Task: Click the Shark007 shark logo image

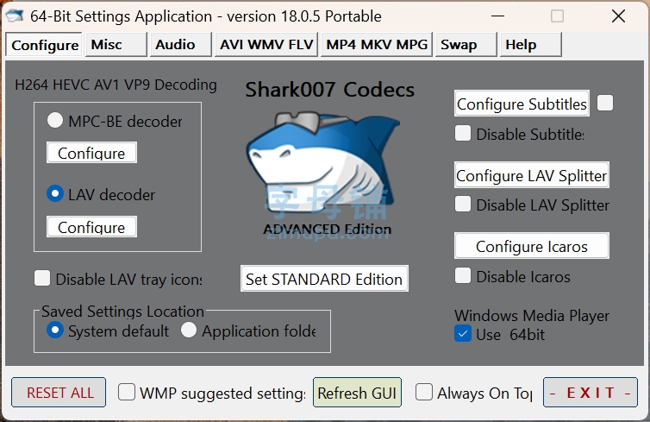Action: [323, 164]
